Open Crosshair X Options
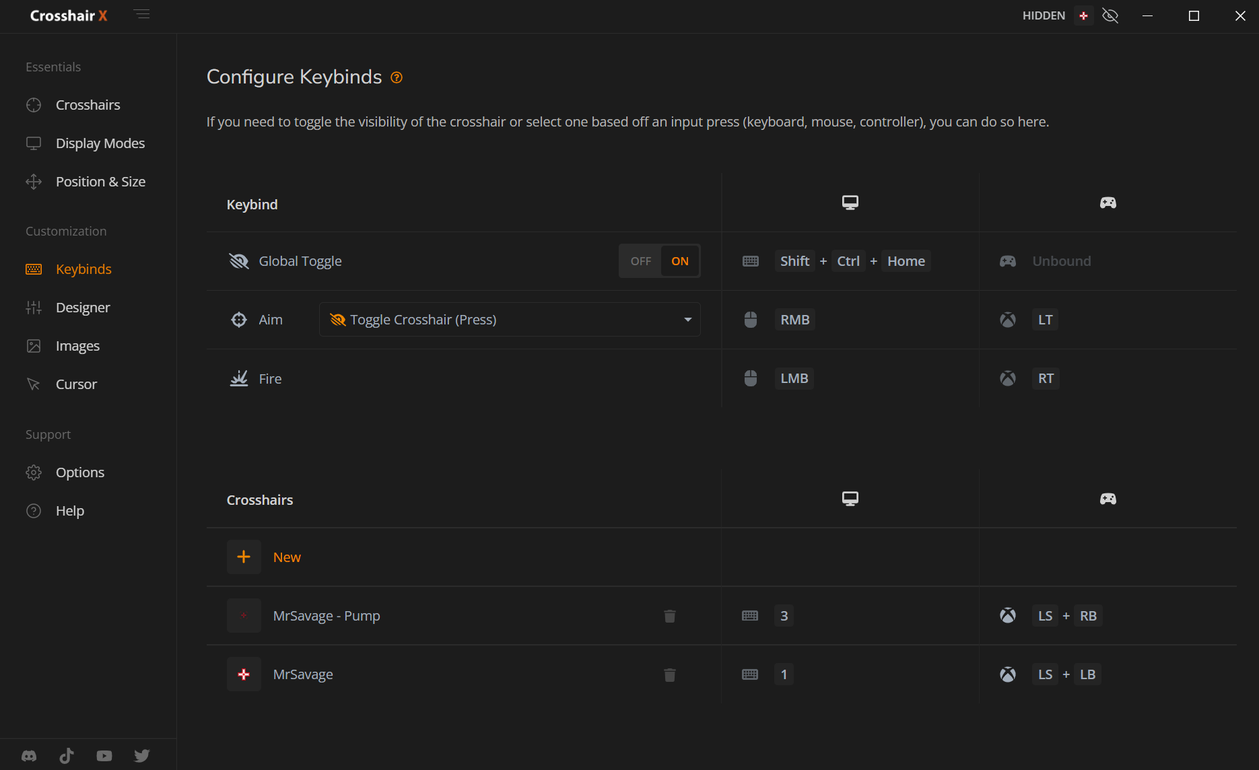 coord(79,472)
